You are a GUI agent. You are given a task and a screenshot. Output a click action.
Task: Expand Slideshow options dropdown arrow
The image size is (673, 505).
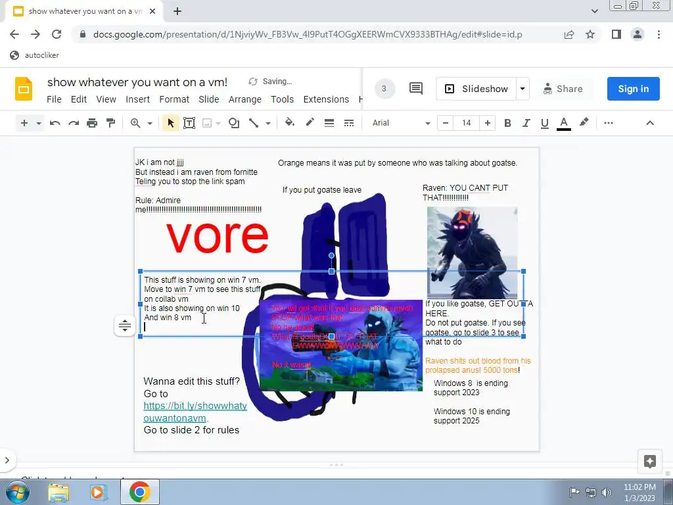pyautogui.click(x=522, y=89)
